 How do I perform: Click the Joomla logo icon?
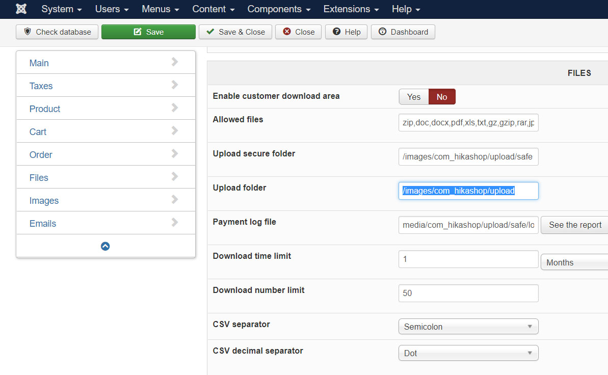[21, 9]
